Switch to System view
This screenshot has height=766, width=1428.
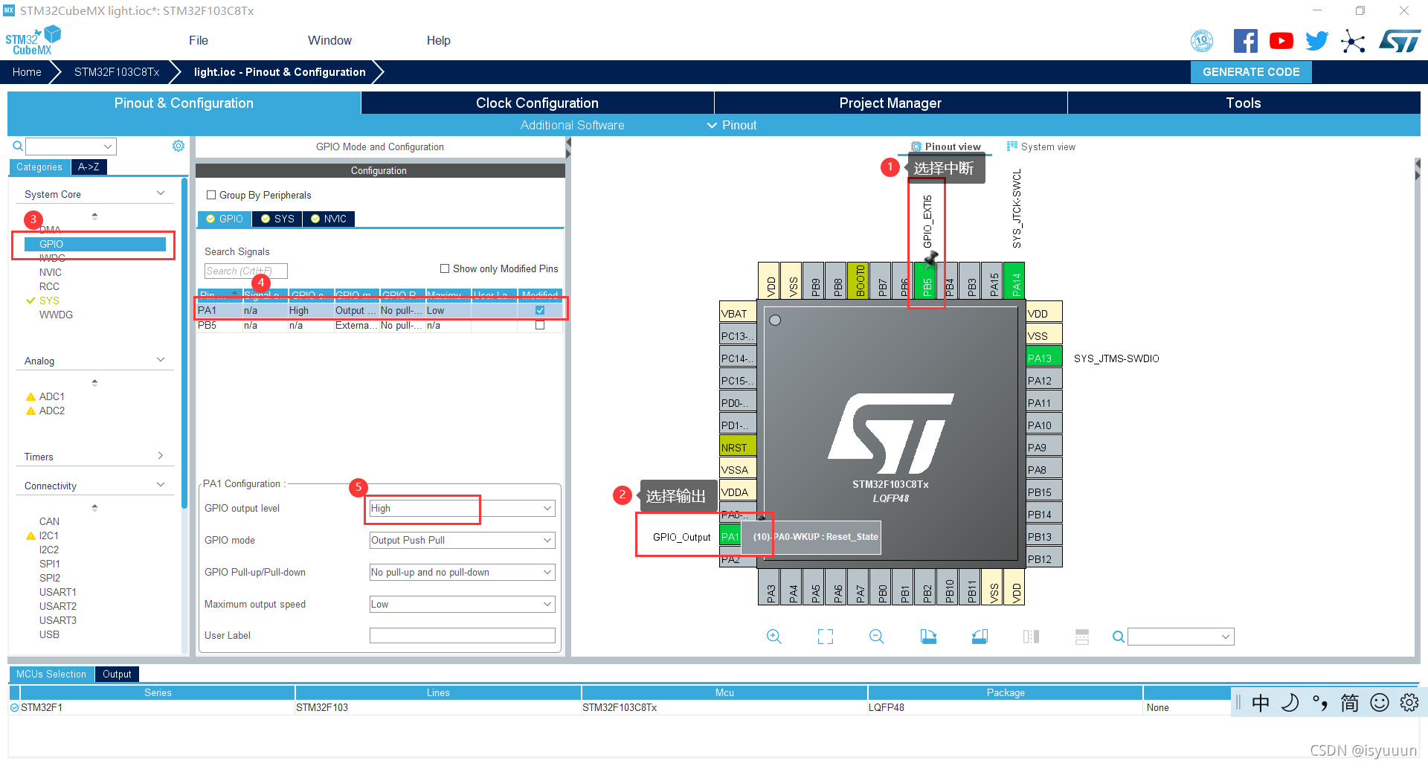(1041, 147)
